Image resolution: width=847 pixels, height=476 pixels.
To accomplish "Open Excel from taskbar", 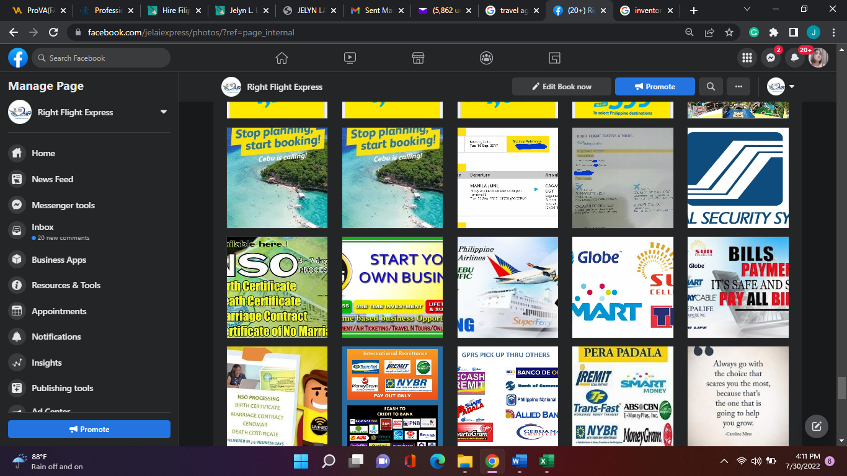I will tap(546, 461).
